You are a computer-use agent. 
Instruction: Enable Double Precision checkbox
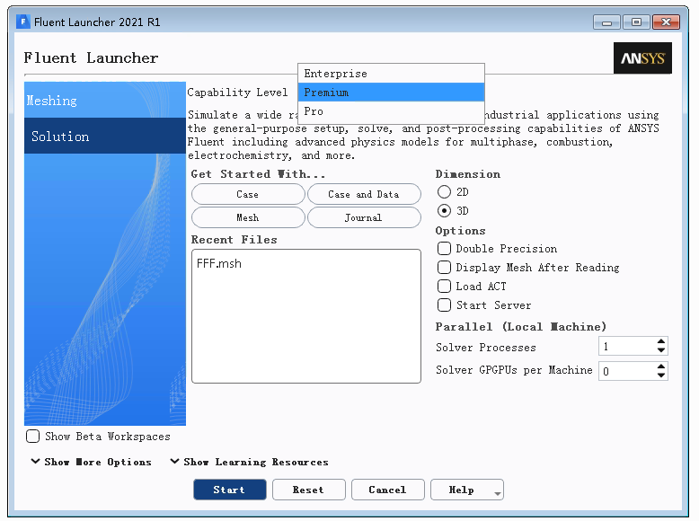pos(445,249)
